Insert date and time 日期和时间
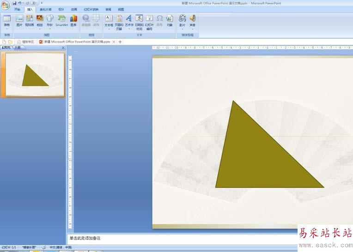 (x=139, y=23)
